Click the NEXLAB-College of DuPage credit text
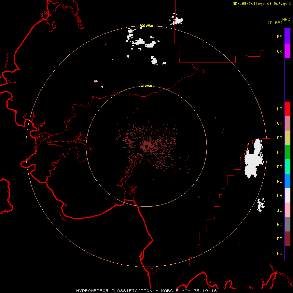Image resolution: width=293 pixels, height=293 pixels. pos(262,4)
